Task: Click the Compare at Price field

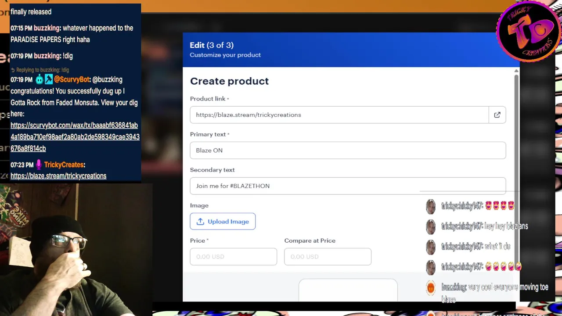Action: pyautogui.click(x=328, y=257)
